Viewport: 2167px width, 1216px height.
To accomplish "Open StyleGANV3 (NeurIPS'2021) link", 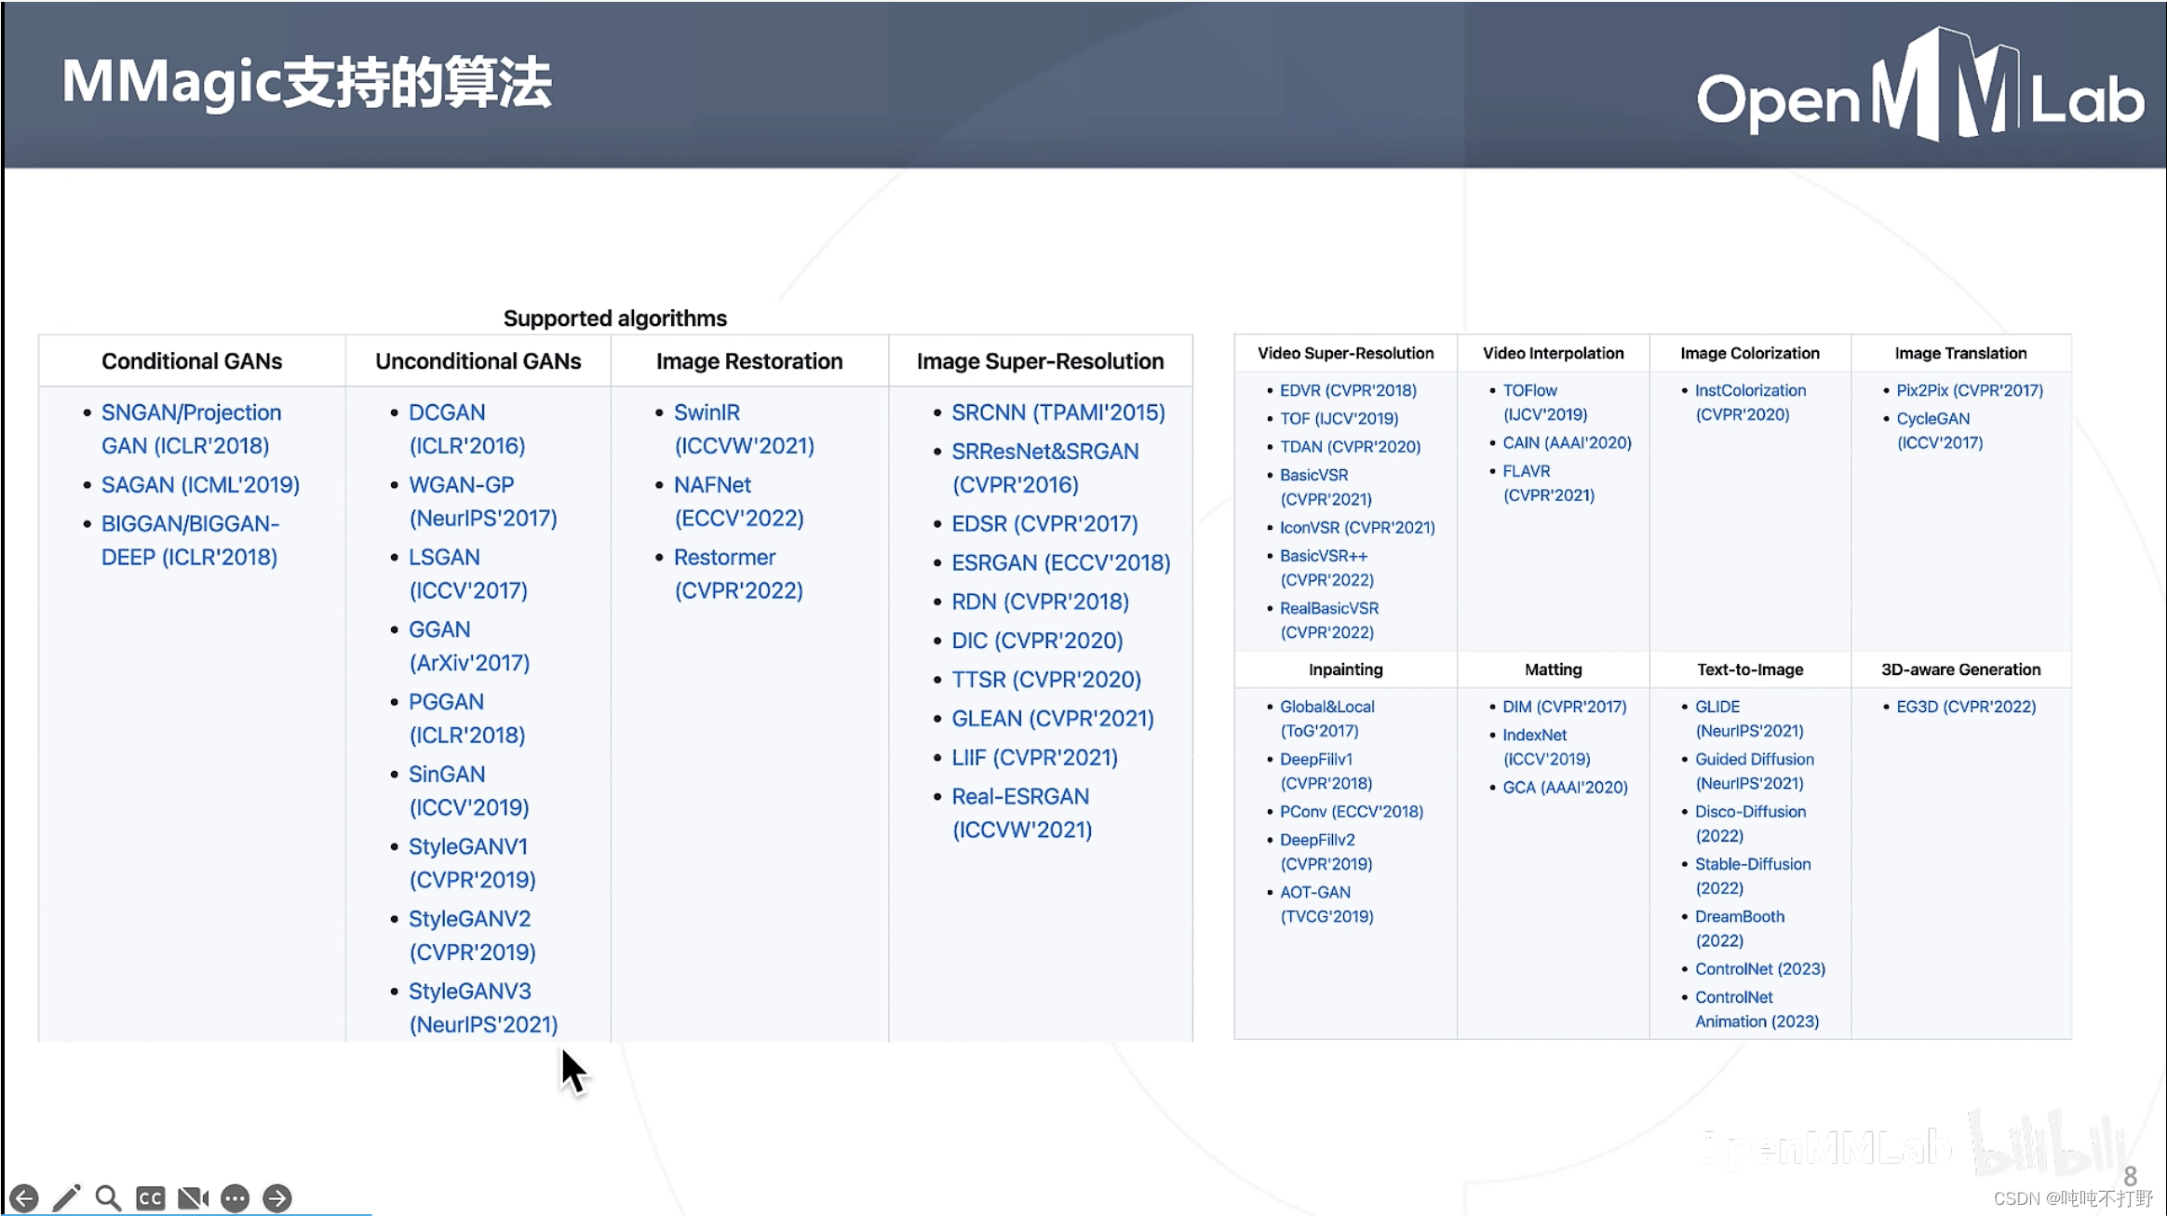I will pyautogui.click(x=483, y=1008).
